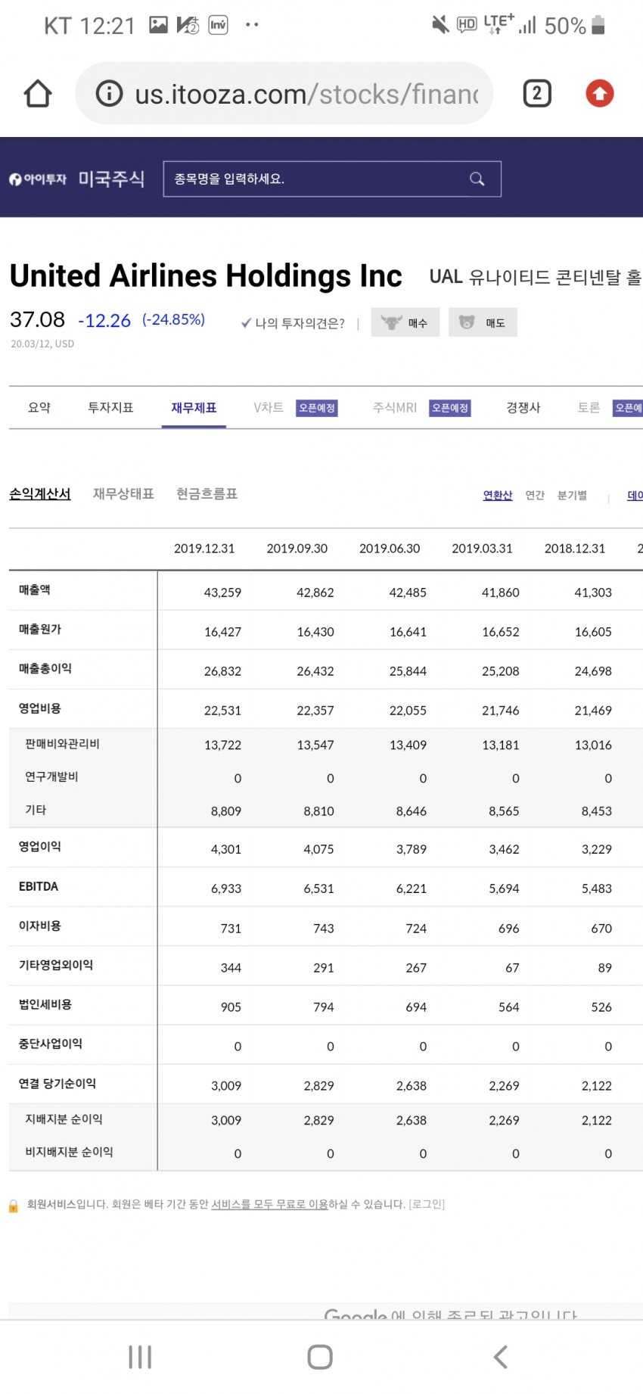Click the 매출총이익 row label

[45, 668]
